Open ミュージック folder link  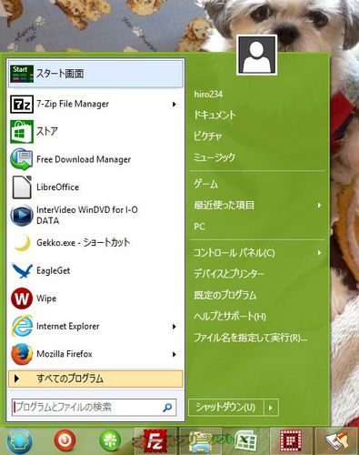pos(214,157)
